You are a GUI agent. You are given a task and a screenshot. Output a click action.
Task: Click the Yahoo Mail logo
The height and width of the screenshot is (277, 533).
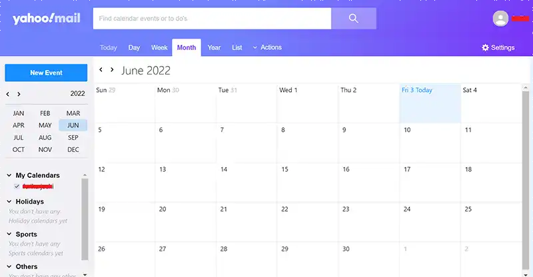pos(47,19)
